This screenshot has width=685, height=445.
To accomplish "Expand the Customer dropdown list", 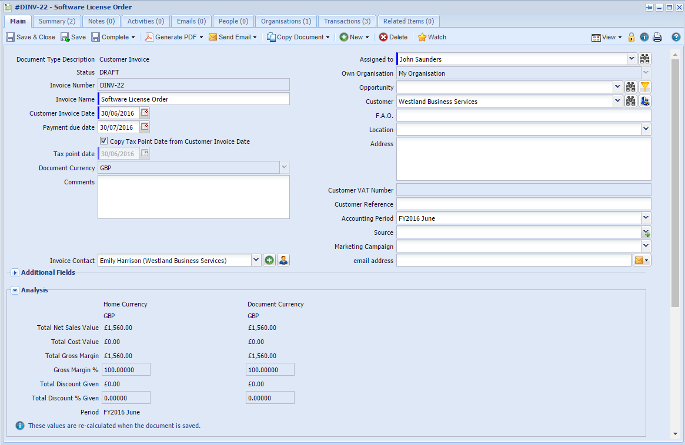I will (x=617, y=101).
